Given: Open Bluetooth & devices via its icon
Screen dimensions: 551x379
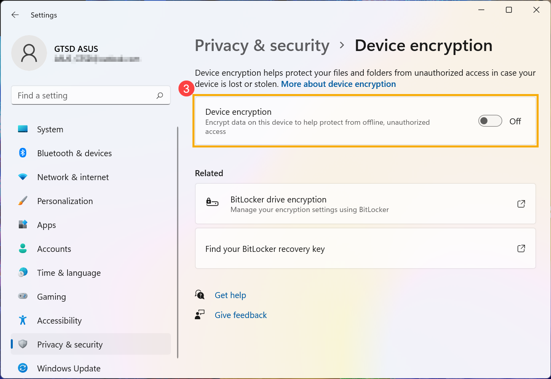Looking at the screenshot, I should [x=23, y=153].
